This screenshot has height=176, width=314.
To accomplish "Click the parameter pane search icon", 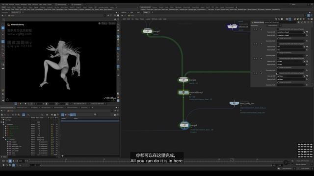I will pos(305,22).
